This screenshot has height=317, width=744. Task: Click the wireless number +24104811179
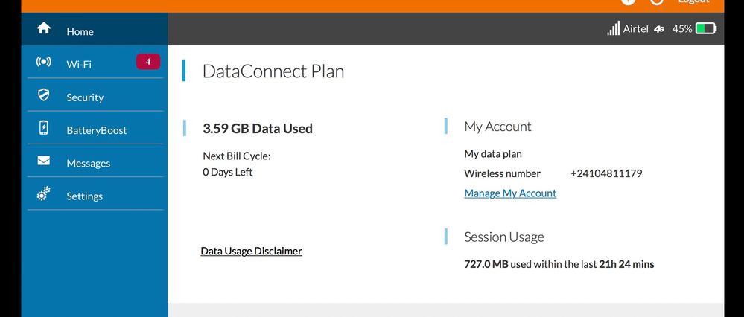pyautogui.click(x=606, y=173)
